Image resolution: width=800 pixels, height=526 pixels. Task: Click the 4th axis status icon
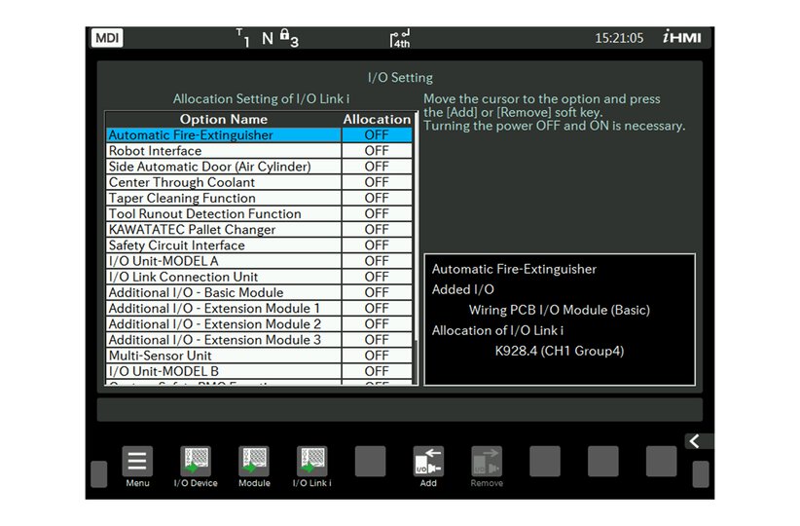pos(400,39)
